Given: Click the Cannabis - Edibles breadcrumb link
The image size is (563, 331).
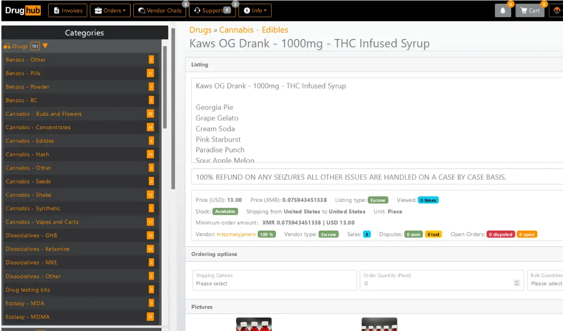Looking at the screenshot, I should 254,30.
